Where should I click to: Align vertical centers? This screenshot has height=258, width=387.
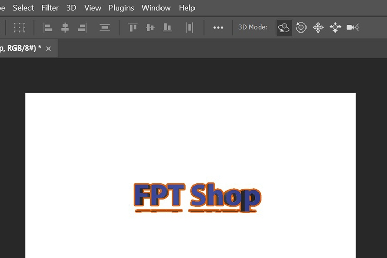click(x=150, y=27)
